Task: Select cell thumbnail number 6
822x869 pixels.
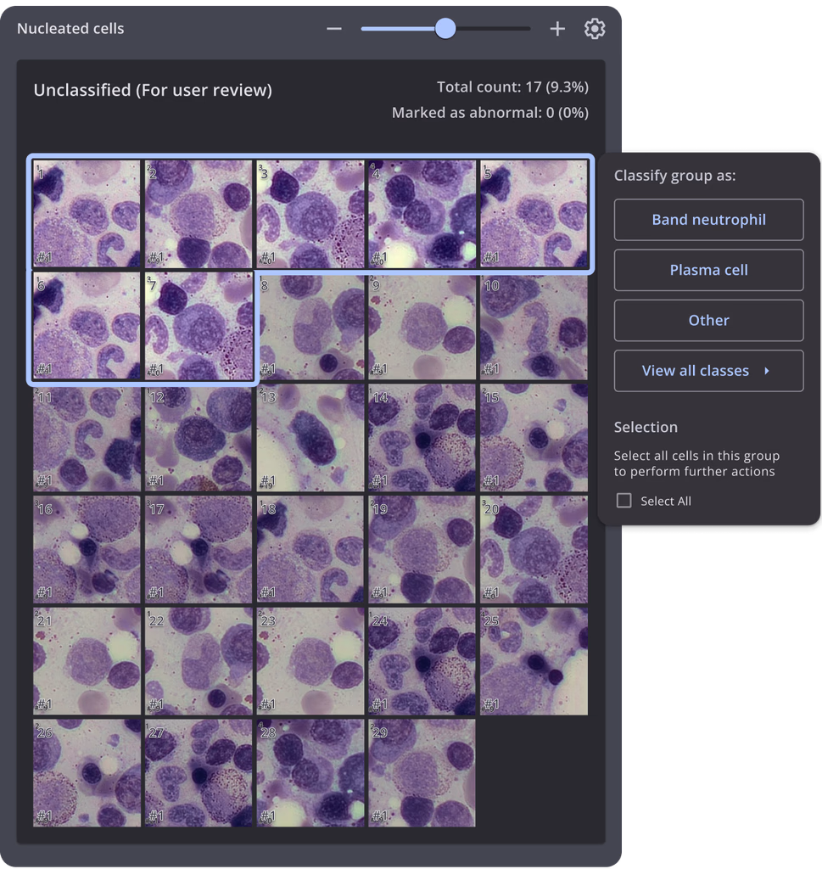Action: pyautogui.click(x=87, y=326)
